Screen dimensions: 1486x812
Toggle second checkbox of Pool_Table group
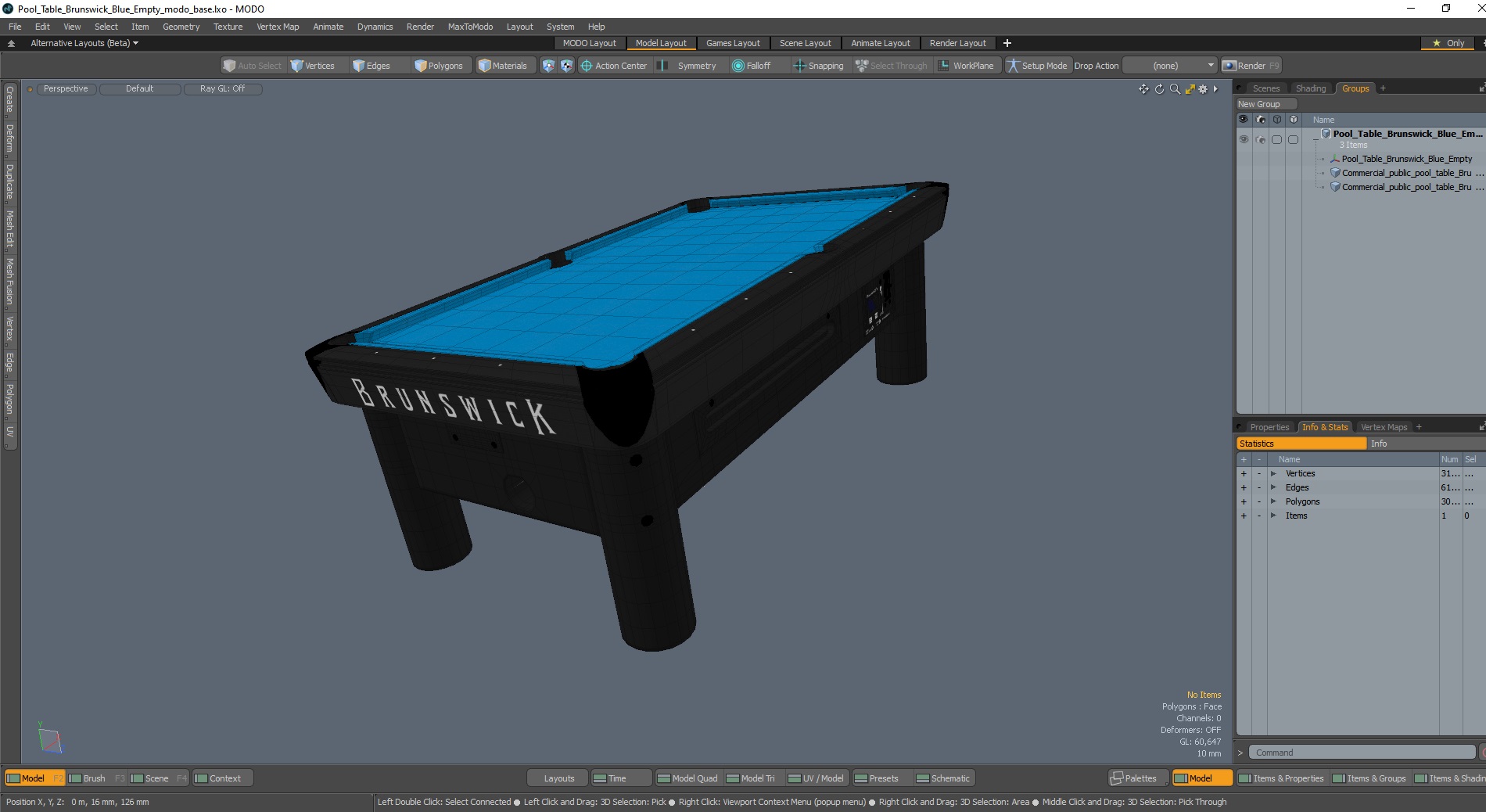1293,139
